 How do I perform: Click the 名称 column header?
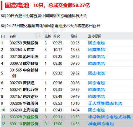[13, 36]
